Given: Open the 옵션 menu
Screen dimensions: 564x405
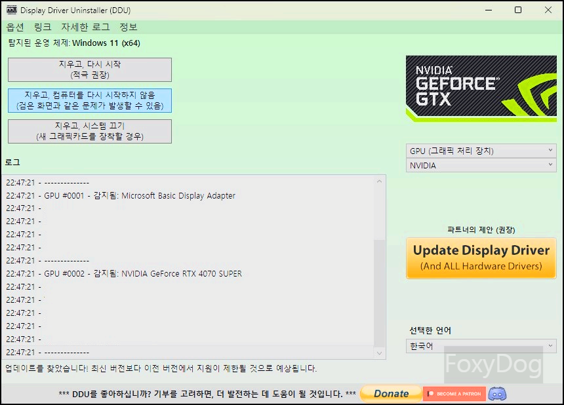Looking at the screenshot, I should [x=15, y=28].
